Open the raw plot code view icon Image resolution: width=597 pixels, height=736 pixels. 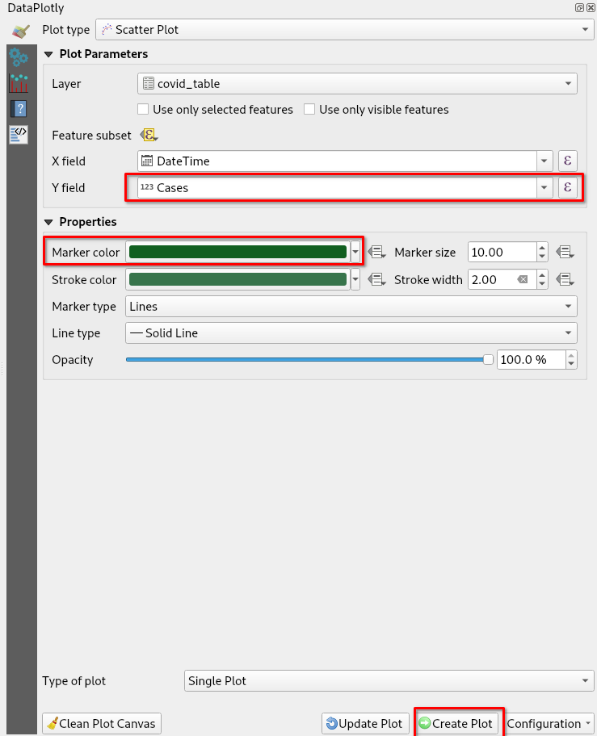[19, 134]
